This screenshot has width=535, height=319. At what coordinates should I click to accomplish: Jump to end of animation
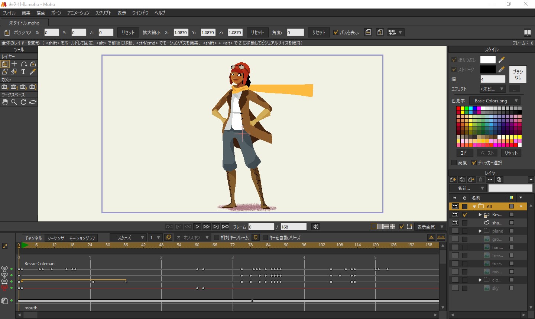[x=225, y=227]
